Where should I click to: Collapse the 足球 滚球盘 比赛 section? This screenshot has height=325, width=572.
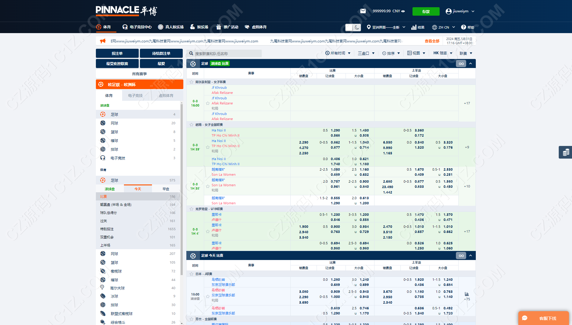coord(470,63)
